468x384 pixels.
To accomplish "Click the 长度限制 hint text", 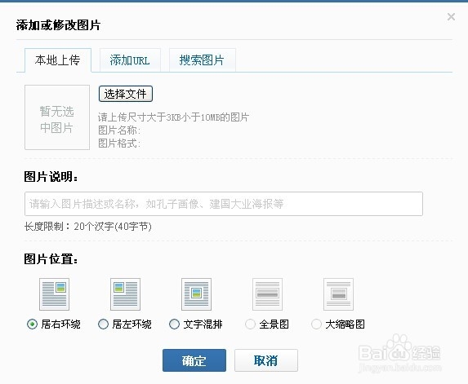I will [x=87, y=227].
